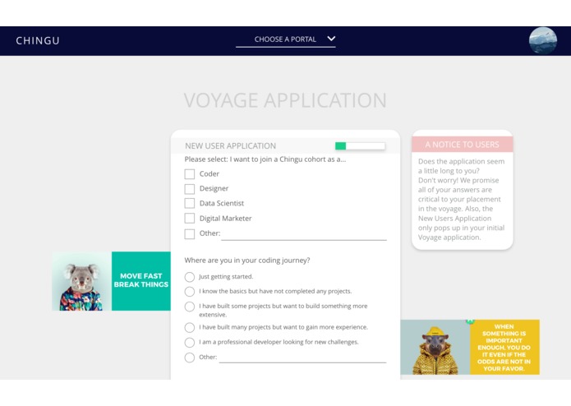
Task: Select 'Just getting started' radio option
Action: [x=189, y=277]
